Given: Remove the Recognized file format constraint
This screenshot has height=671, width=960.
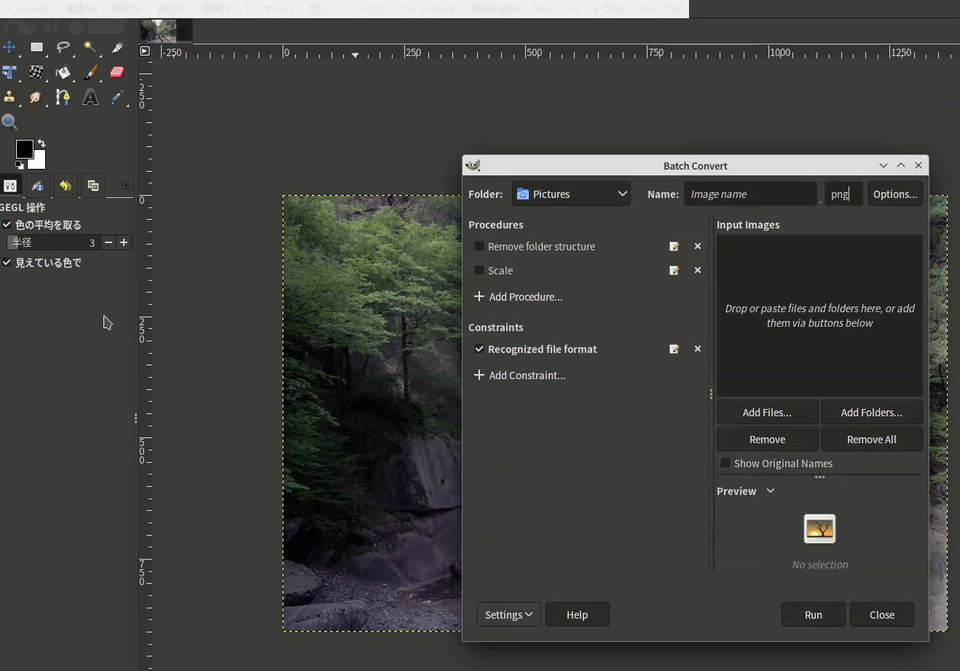Looking at the screenshot, I should tap(697, 349).
